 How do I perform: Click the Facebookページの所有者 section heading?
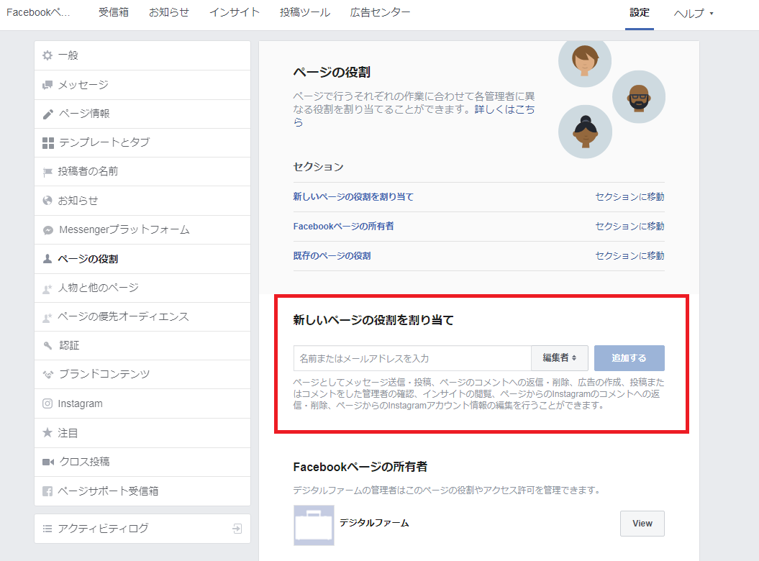point(360,467)
